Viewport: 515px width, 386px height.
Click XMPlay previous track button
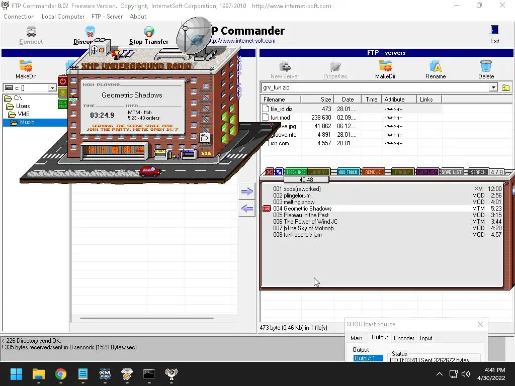[x=91, y=150]
